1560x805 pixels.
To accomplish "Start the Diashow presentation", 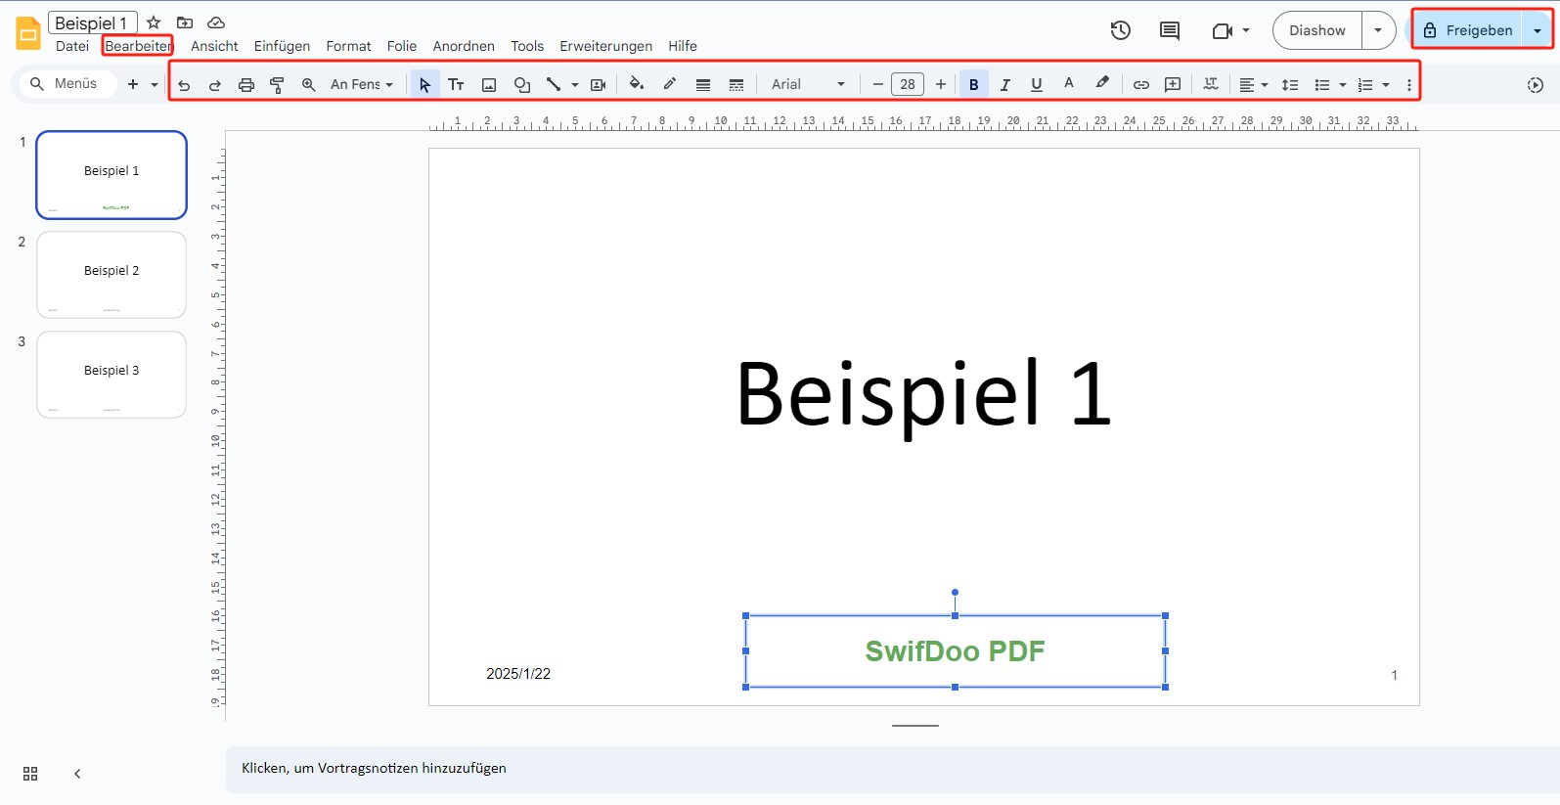I will (x=1317, y=30).
